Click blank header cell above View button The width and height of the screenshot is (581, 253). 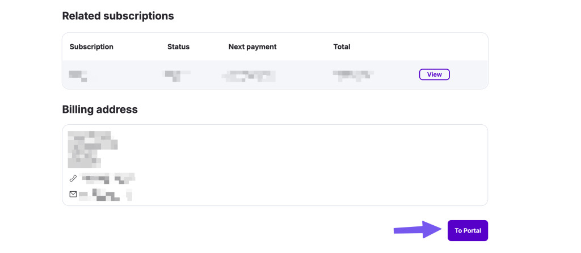click(434, 47)
